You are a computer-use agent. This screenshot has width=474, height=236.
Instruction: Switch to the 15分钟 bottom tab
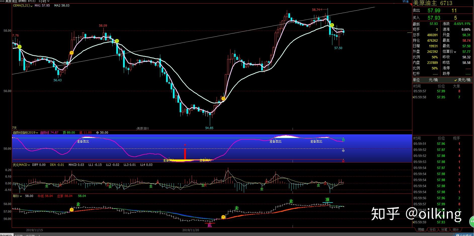pyautogui.click(x=30, y=235)
